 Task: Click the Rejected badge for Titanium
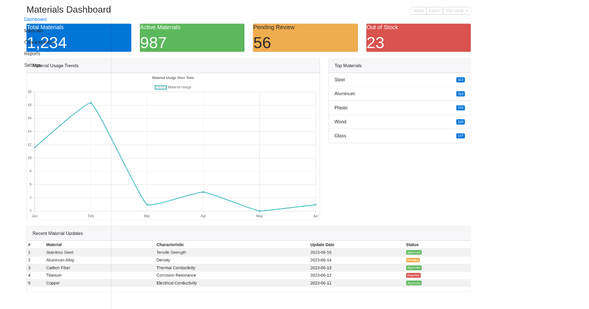(x=413, y=275)
